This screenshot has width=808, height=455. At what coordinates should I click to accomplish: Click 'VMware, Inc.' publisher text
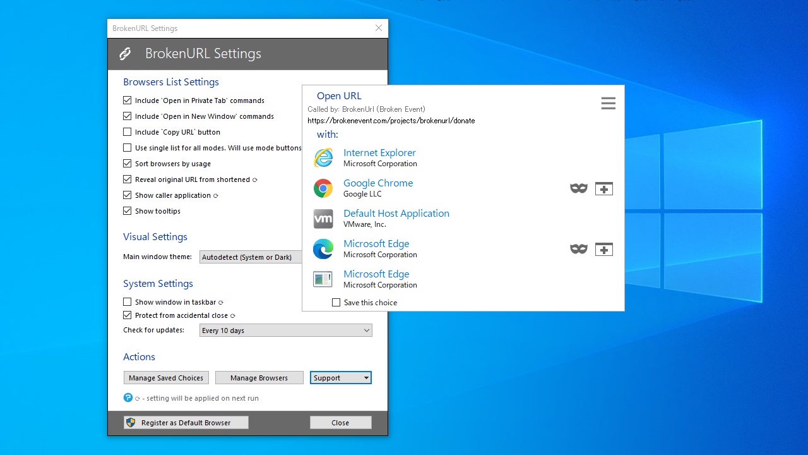[365, 224]
